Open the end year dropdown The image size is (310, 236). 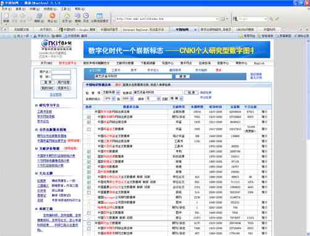click(x=132, y=99)
